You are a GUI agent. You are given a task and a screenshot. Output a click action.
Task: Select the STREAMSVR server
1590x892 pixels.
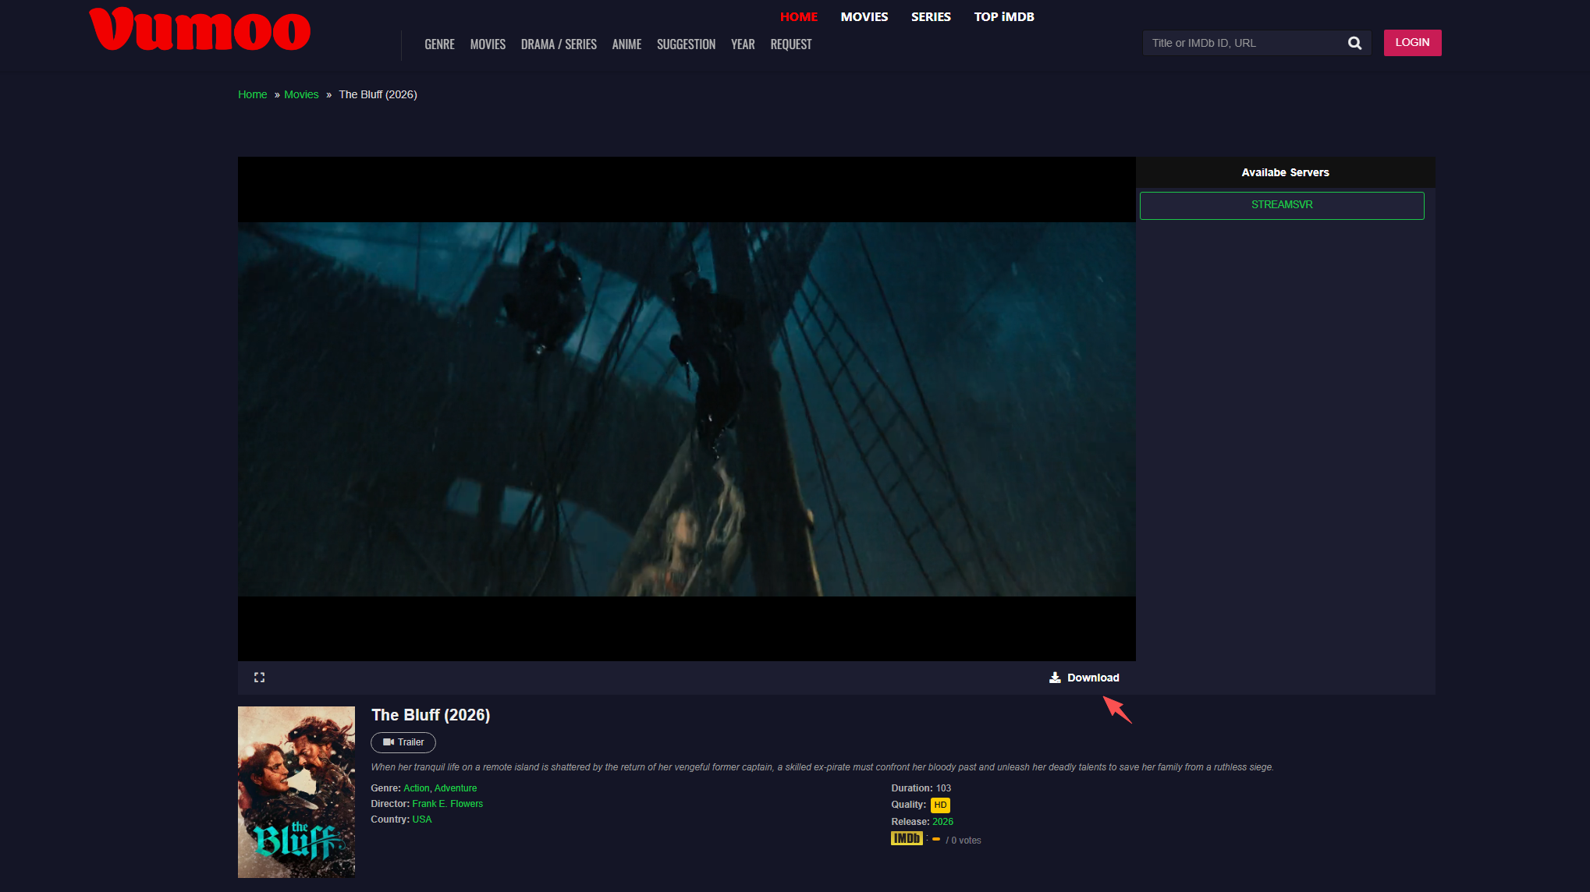click(x=1281, y=205)
